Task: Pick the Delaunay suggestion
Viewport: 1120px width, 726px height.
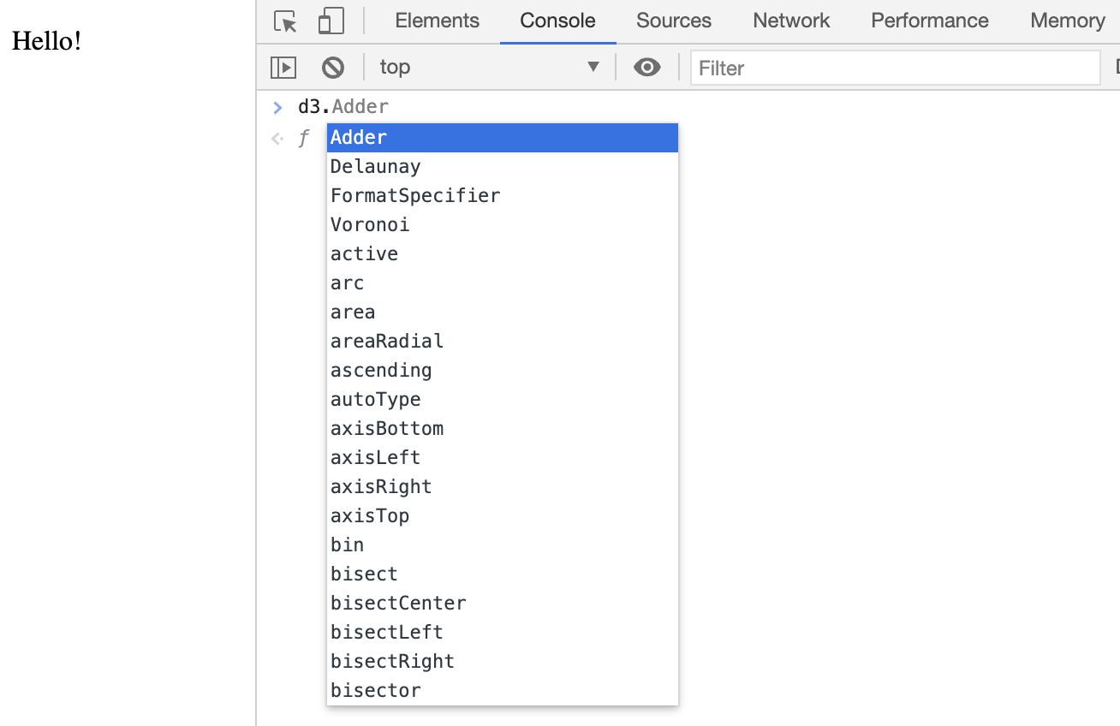Action: point(503,167)
